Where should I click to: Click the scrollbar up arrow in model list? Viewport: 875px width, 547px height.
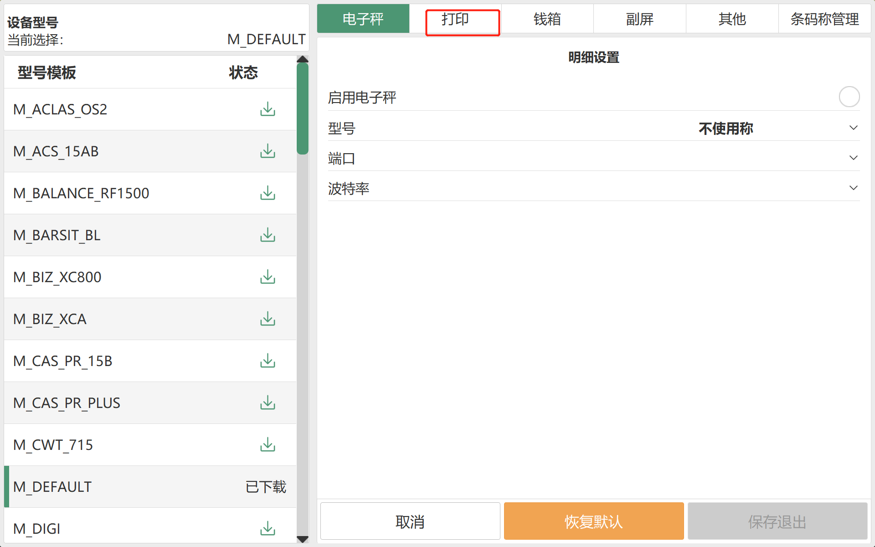click(x=303, y=59)
